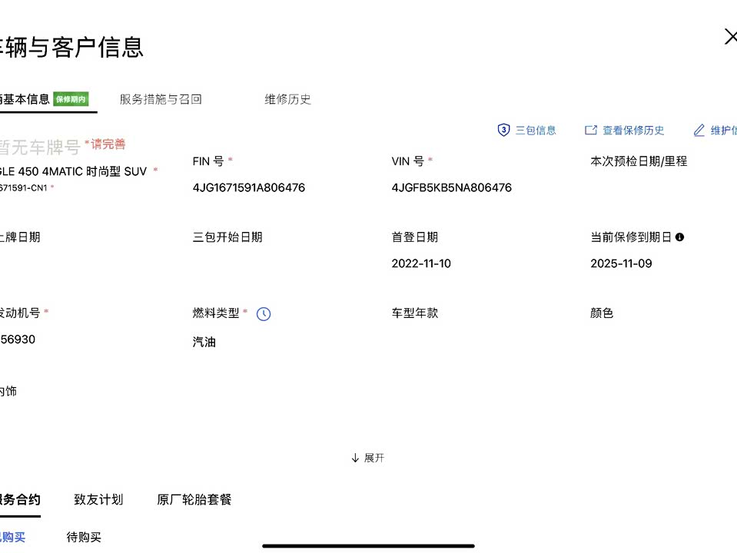Open the 原厂轮胎套餐 tab

194,499
